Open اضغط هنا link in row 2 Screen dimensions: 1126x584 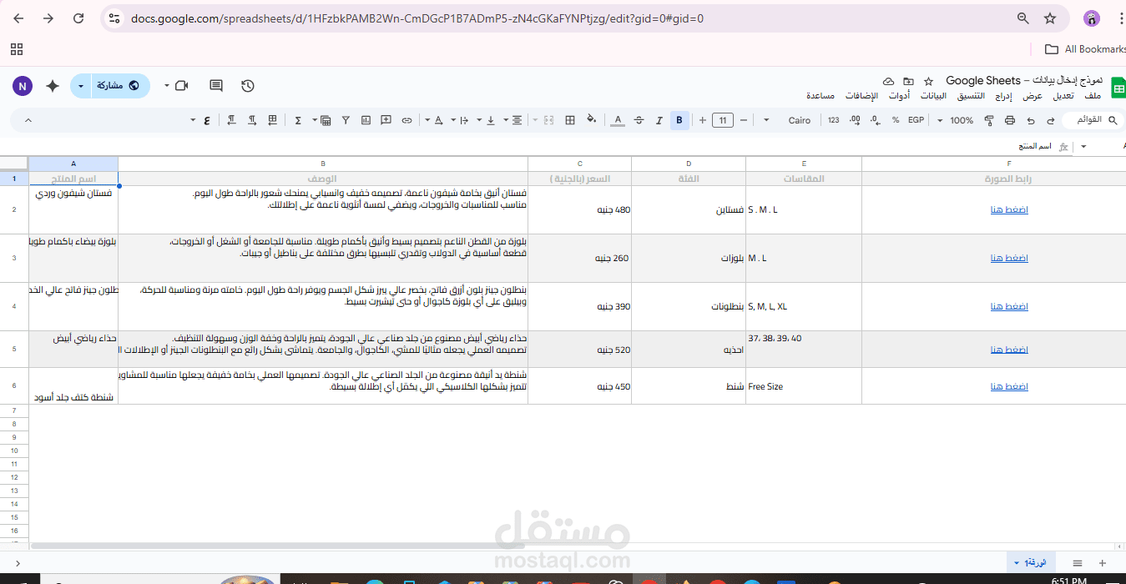[x=1009, y=209]
